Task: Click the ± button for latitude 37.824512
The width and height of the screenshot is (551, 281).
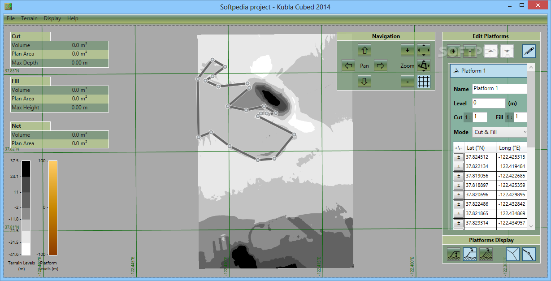Action: point(459,157)
